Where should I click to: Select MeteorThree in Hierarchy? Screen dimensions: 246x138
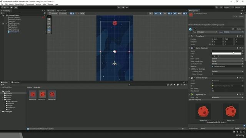[x=15, y=32]
